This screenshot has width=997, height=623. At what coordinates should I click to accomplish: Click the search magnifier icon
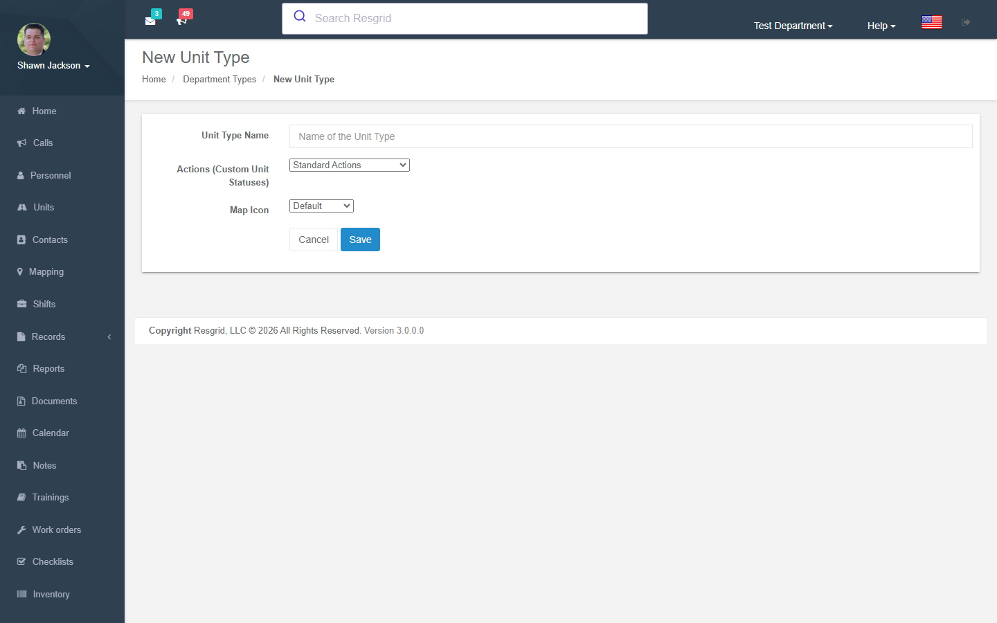(300, 17)
